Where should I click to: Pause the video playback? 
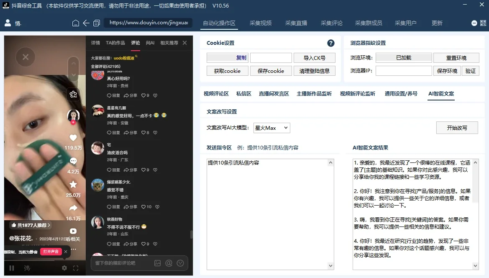click(12, 268)
